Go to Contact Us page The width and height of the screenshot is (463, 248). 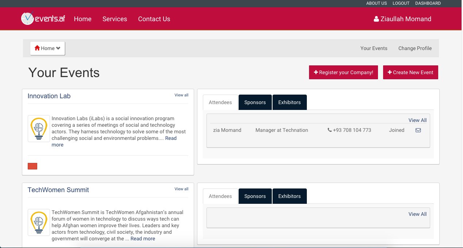[x=154, y=19]
